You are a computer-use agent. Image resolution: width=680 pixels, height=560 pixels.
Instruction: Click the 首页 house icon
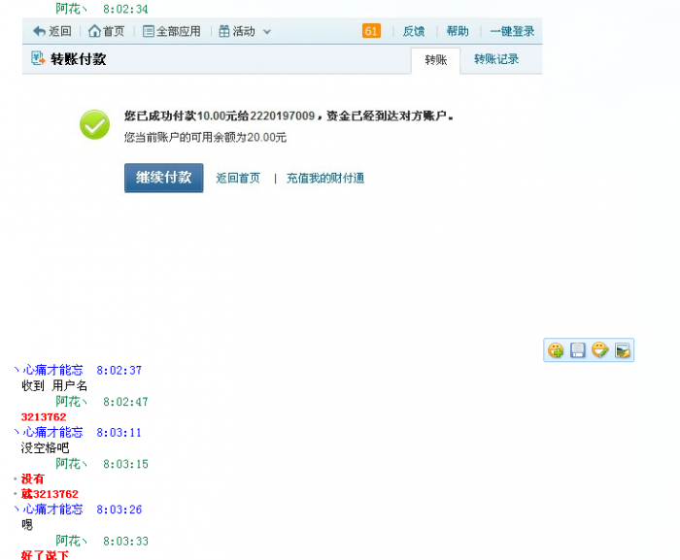click(94, 31)
